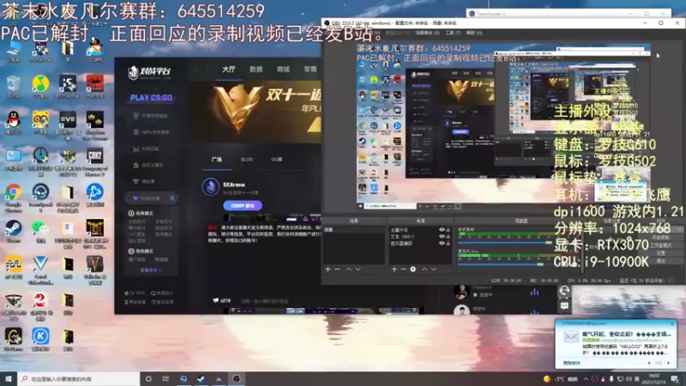
Task: Hide the 文本 (GDI+) source in OBS
Action: coord(442,237)
